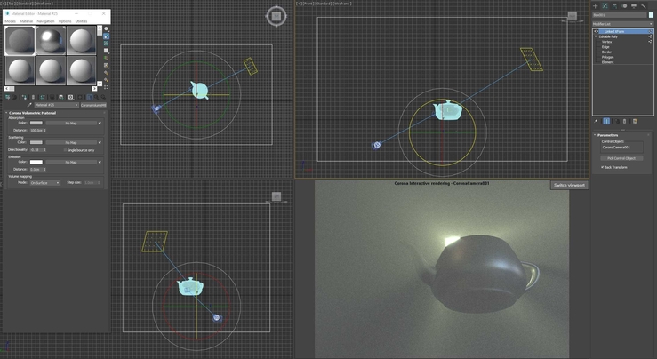Collapse the Editable Poly tree entry
Image resolution: width=657 pixels, height=359 pixels.
coord(596,36)
